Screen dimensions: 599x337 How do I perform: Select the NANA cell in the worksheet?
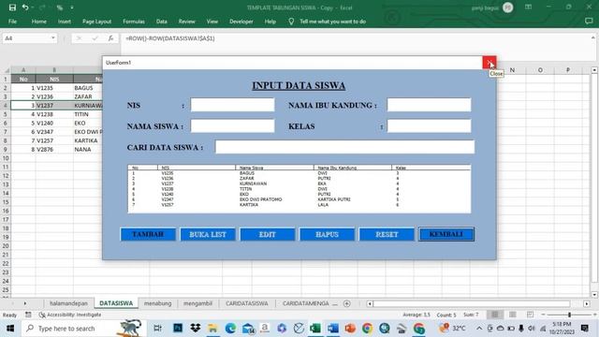87,150
